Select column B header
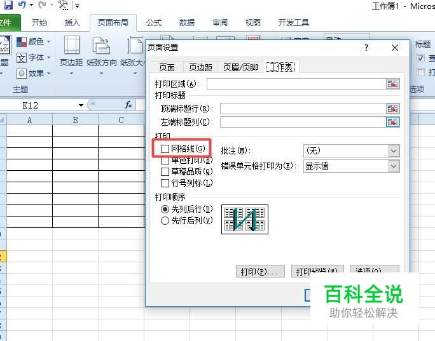Viewport: 435px width, 341px height. (x=75, y=120)
